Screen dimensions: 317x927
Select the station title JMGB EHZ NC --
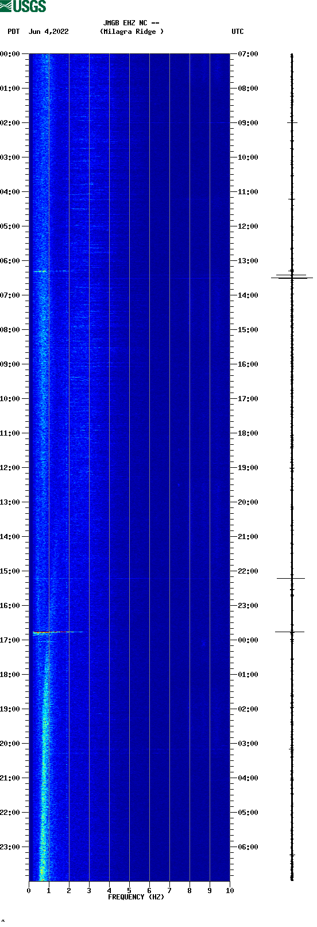tap(132, 23)
